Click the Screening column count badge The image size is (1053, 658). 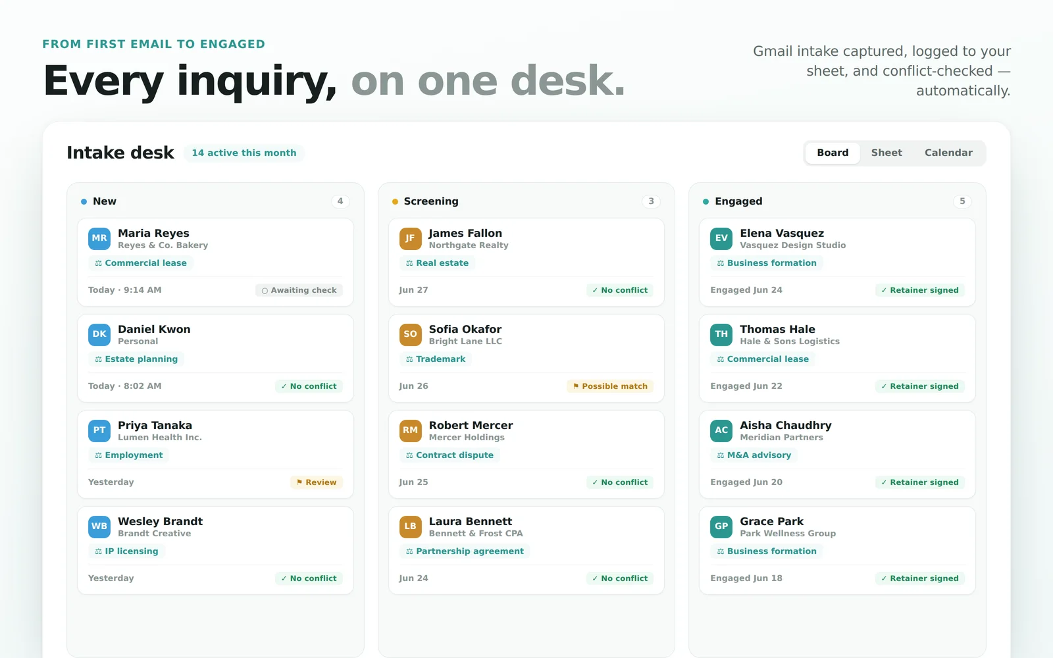[651, 201]
